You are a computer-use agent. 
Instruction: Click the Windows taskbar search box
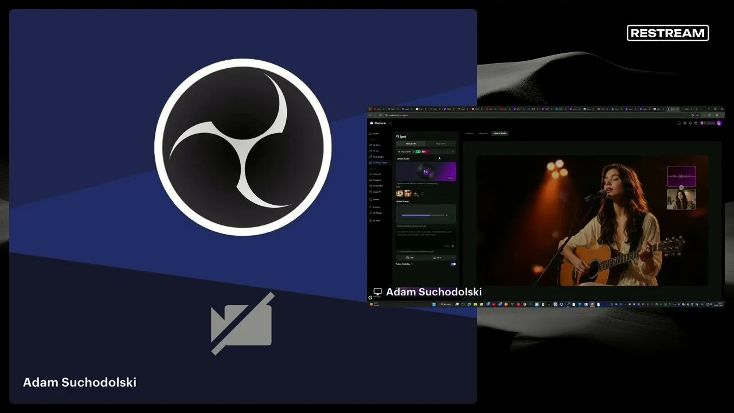click(x=446, y=304)
